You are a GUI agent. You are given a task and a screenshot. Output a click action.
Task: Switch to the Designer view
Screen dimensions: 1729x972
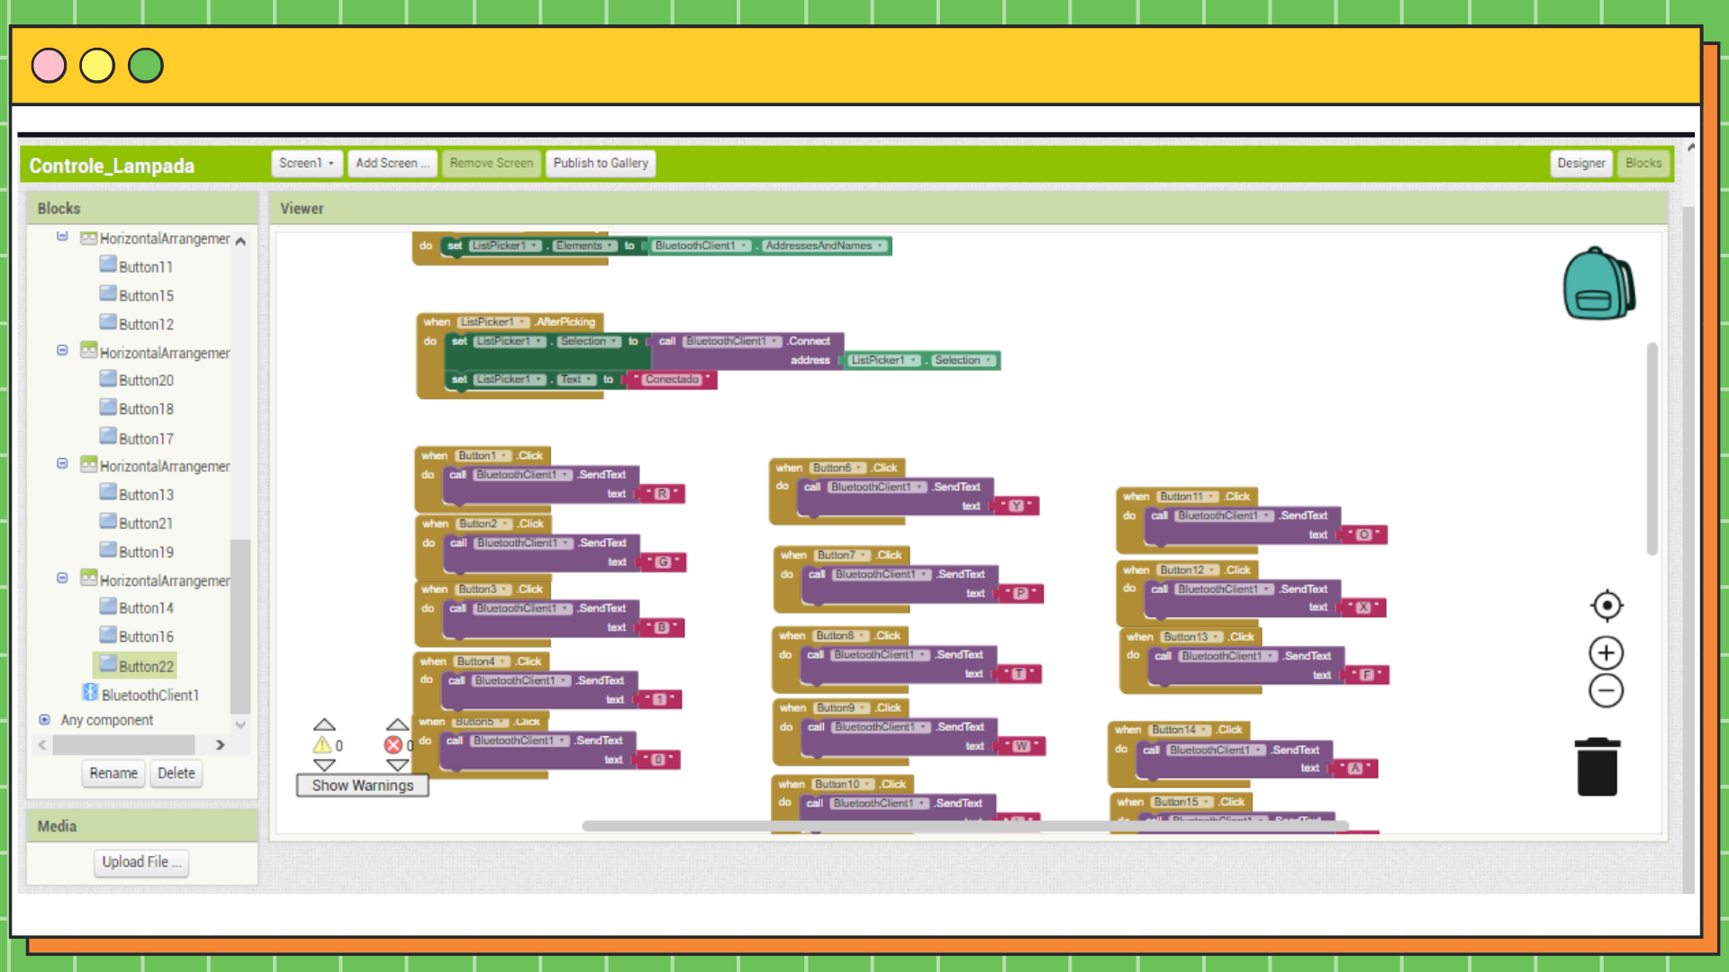click(1581, 163)
